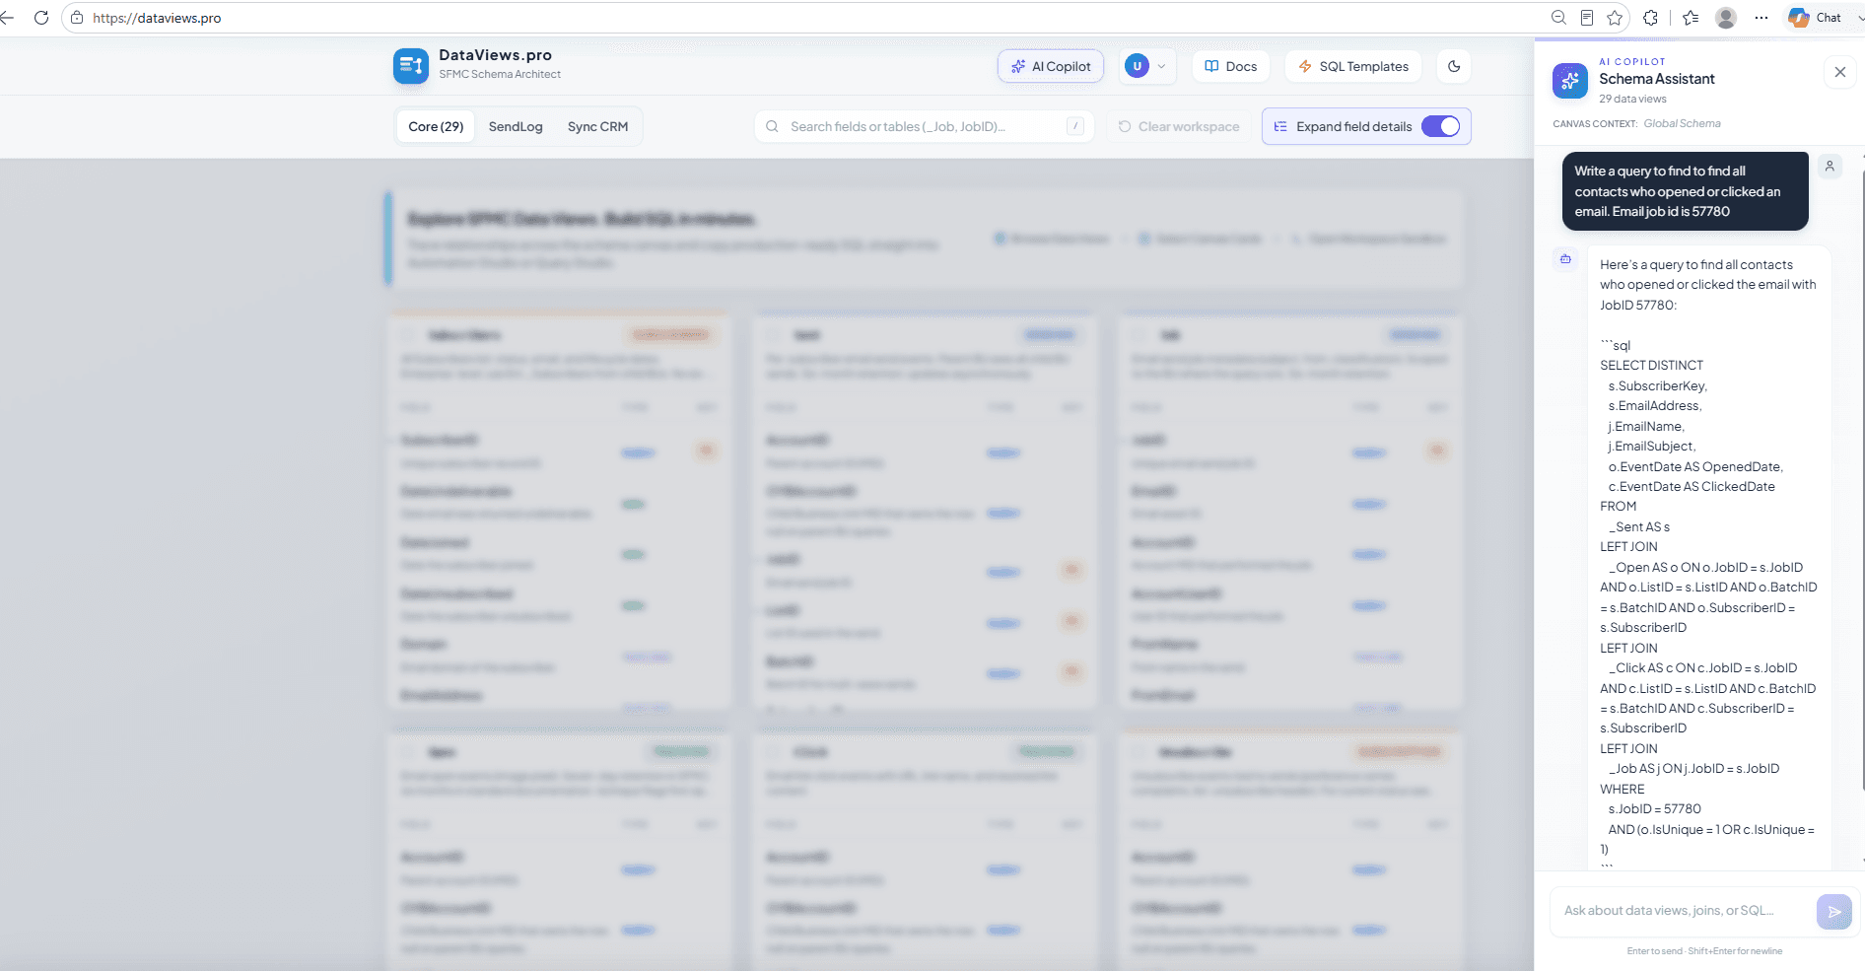Screen dimensions: 1865x971
Task: Switch off Expand field details toggle
Action: (1440, 126)
